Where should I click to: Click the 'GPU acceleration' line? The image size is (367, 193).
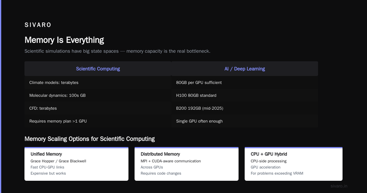pos(265,167)
